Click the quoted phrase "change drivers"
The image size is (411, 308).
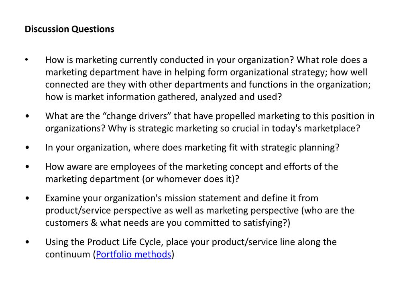click(140, 116)
